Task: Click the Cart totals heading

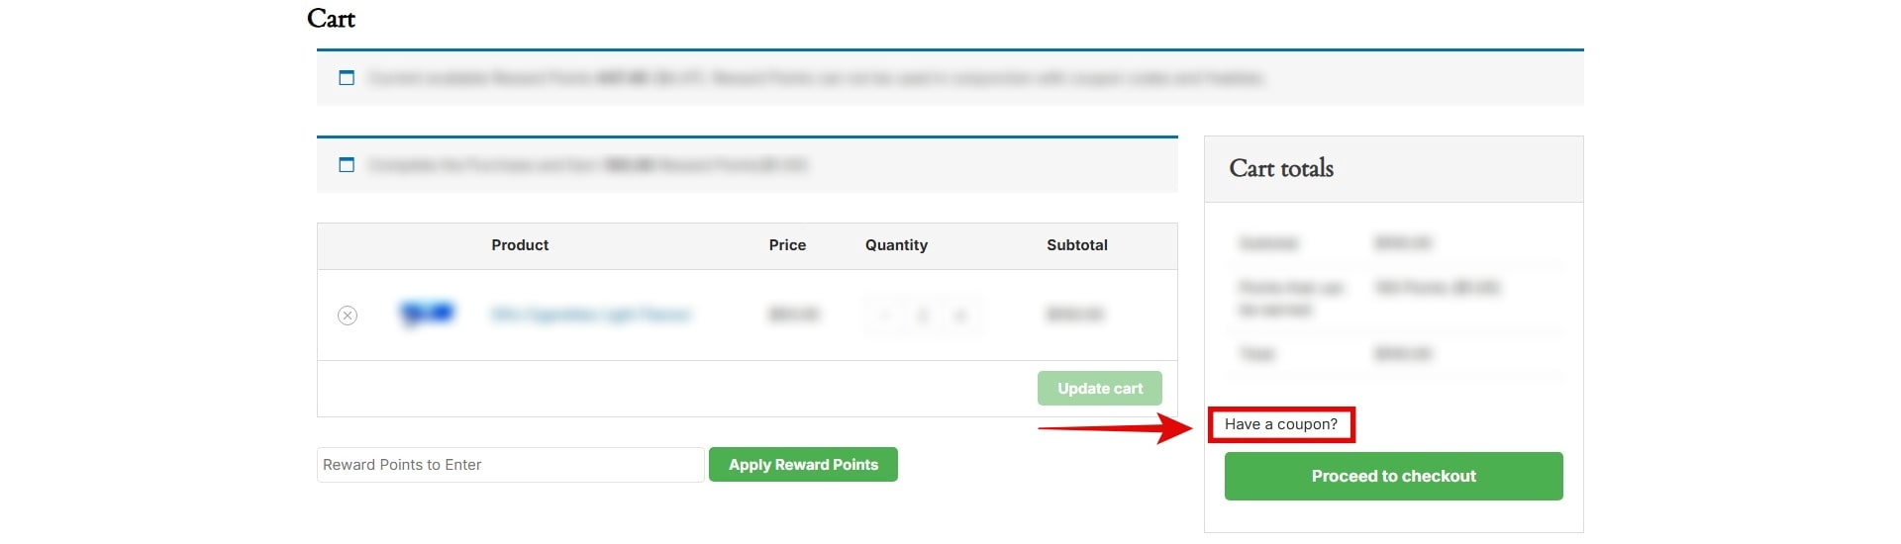Action: click(1281, 168)
